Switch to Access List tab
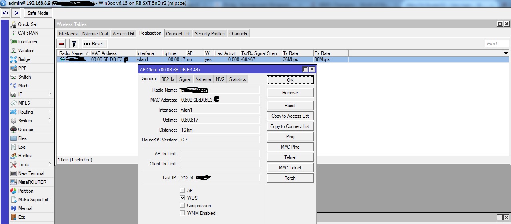This screenshot has width=511, height=224. pyautogui.click(x=123, y=34)
